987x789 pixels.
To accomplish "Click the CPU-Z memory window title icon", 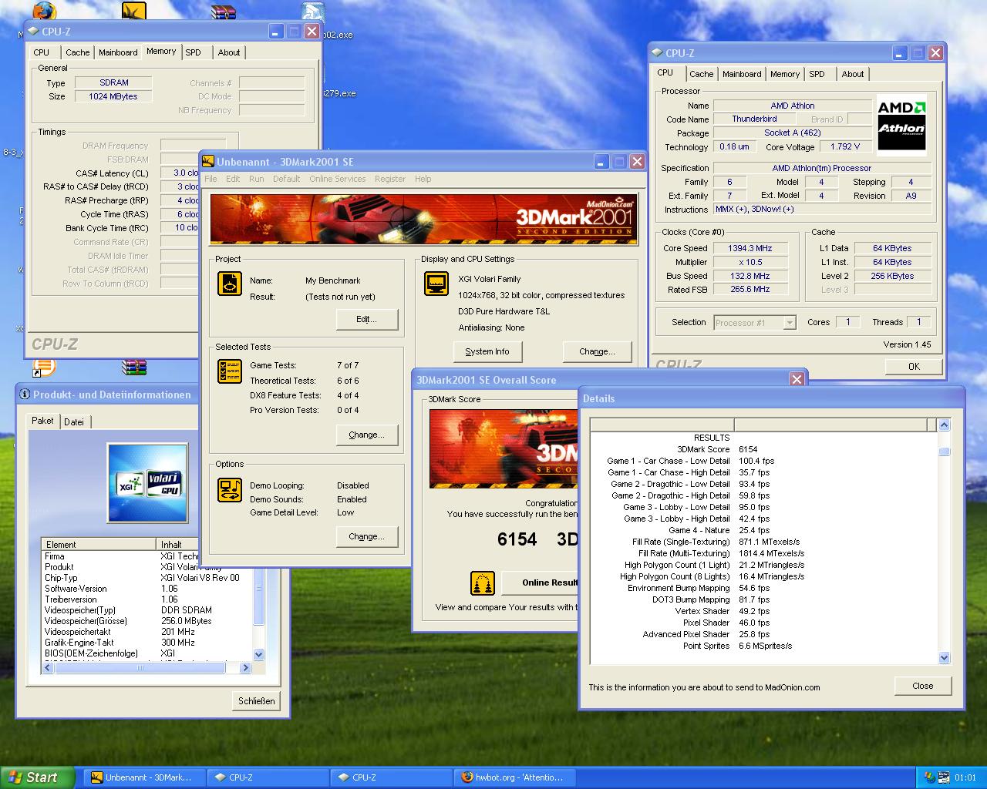I will (33, 32).
